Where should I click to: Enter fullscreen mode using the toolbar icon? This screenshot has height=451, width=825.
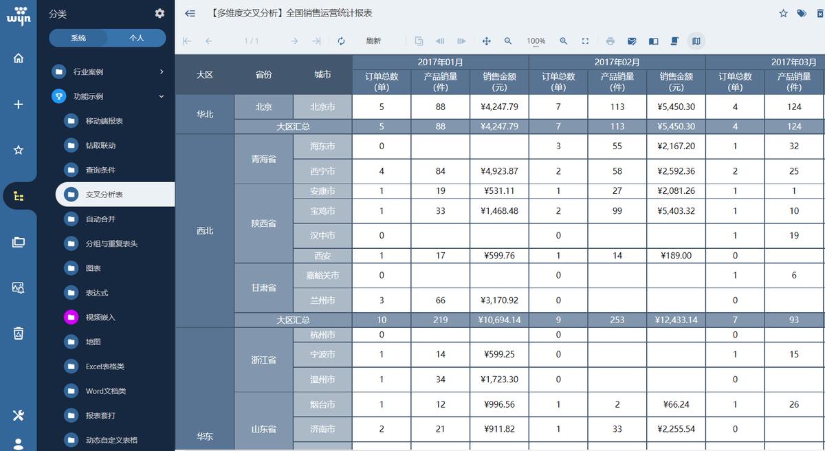(586, 41)
